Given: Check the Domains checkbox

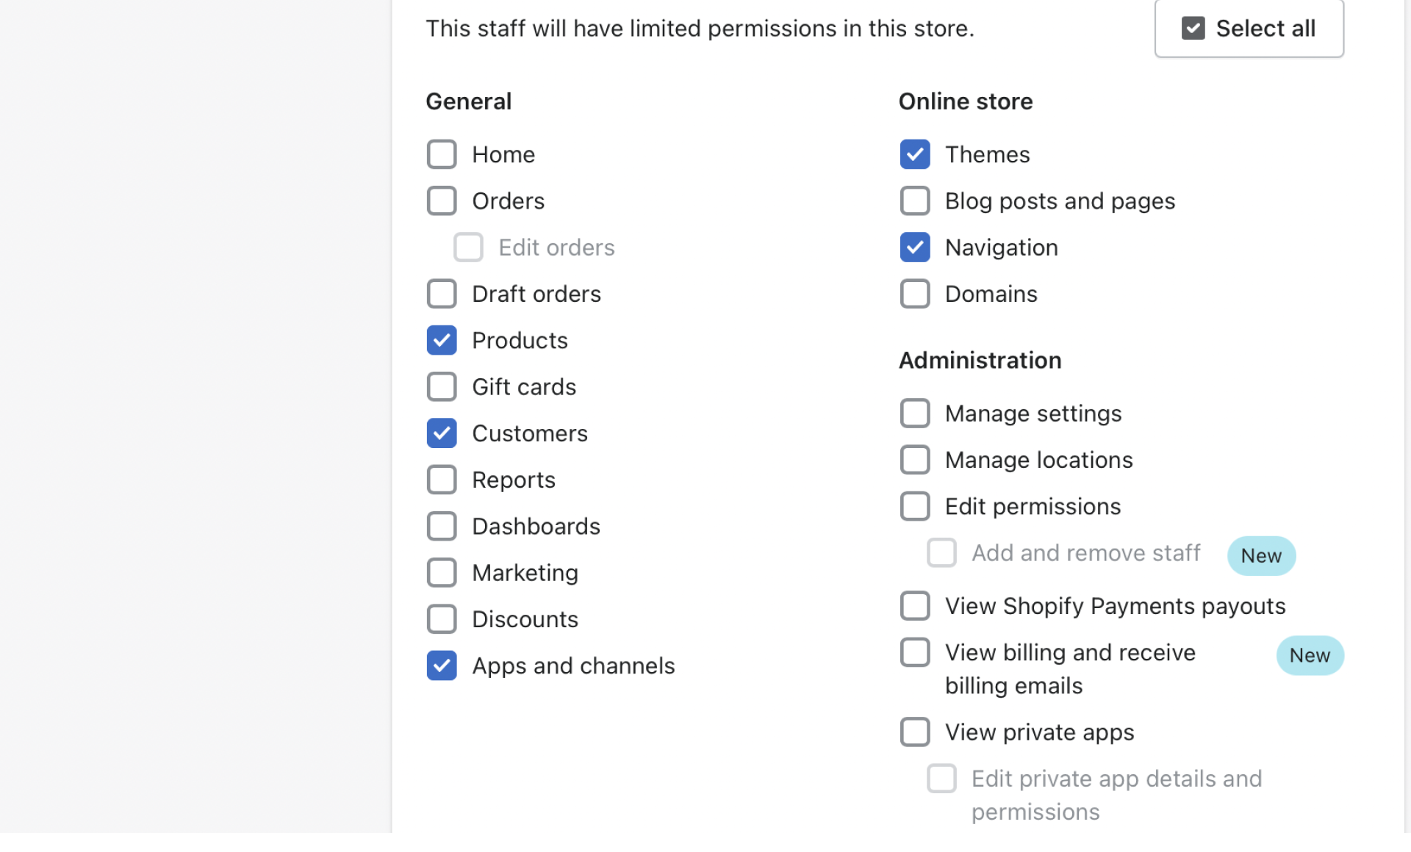Looking at the screenshot, I should point(915,294).
